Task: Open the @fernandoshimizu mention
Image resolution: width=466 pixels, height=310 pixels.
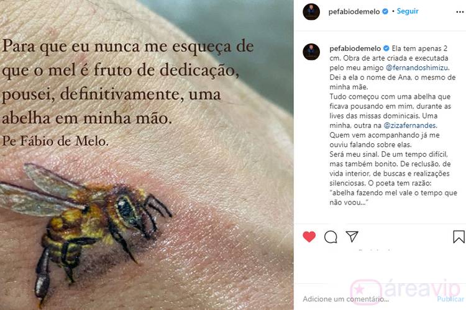Action: pyautogui.click(x=417, y=68)
